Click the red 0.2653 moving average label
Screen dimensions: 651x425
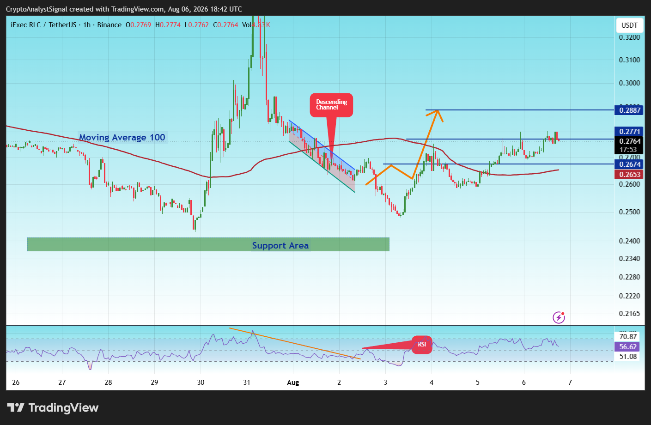click(x=630, y=175)
